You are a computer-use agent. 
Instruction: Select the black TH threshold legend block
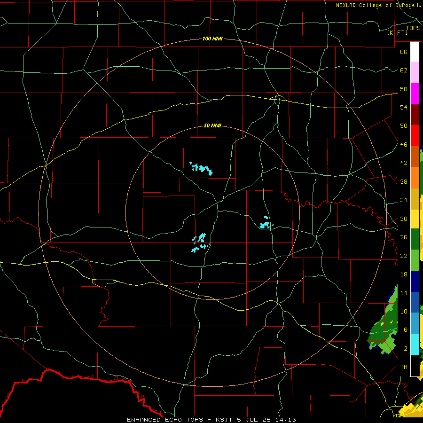(415, 366)
